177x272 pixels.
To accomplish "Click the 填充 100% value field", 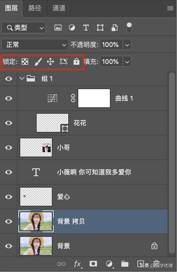I will pyautogui.click(x=111, y=62).
